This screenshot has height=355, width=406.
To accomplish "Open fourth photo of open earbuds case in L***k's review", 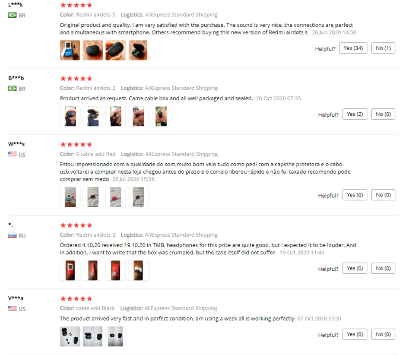I will pyautogui.click(x=138, y=50).
